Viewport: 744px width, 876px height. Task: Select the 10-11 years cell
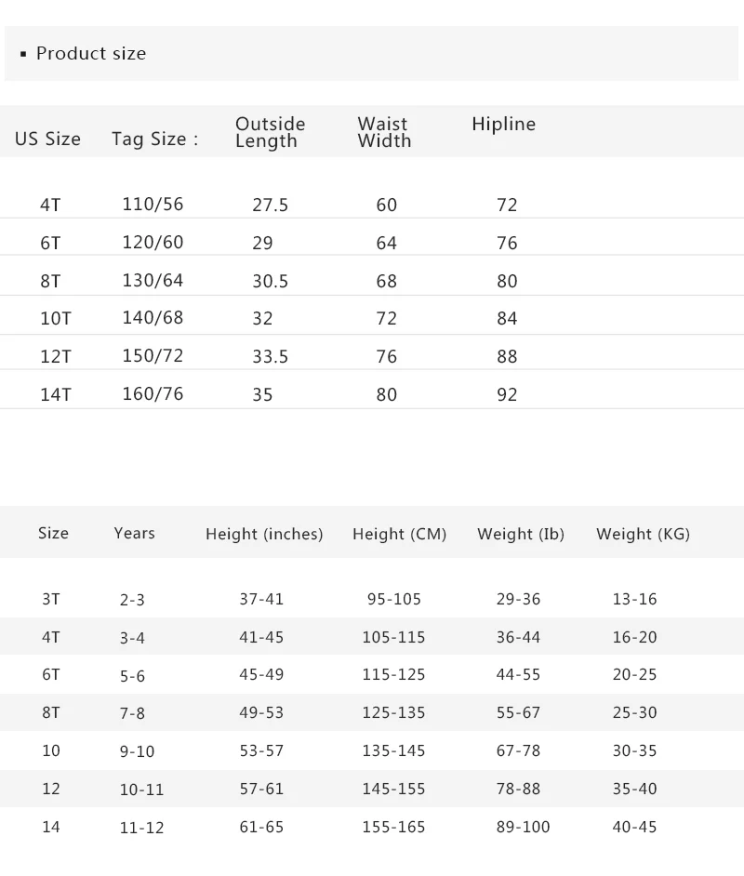[x=142, y=790]
